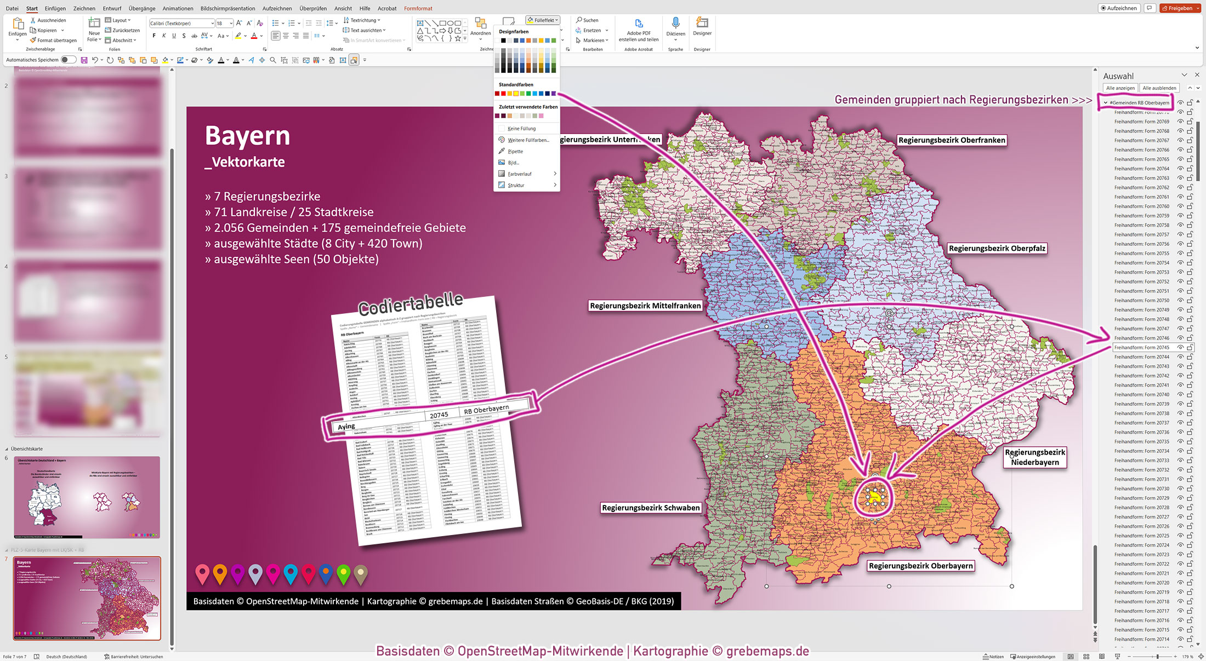Lock Freihandform: Form 20768 with padlock toggle
This screenshot has height=661, width=1206.
pyautogui.click(x=1190, y=131)
